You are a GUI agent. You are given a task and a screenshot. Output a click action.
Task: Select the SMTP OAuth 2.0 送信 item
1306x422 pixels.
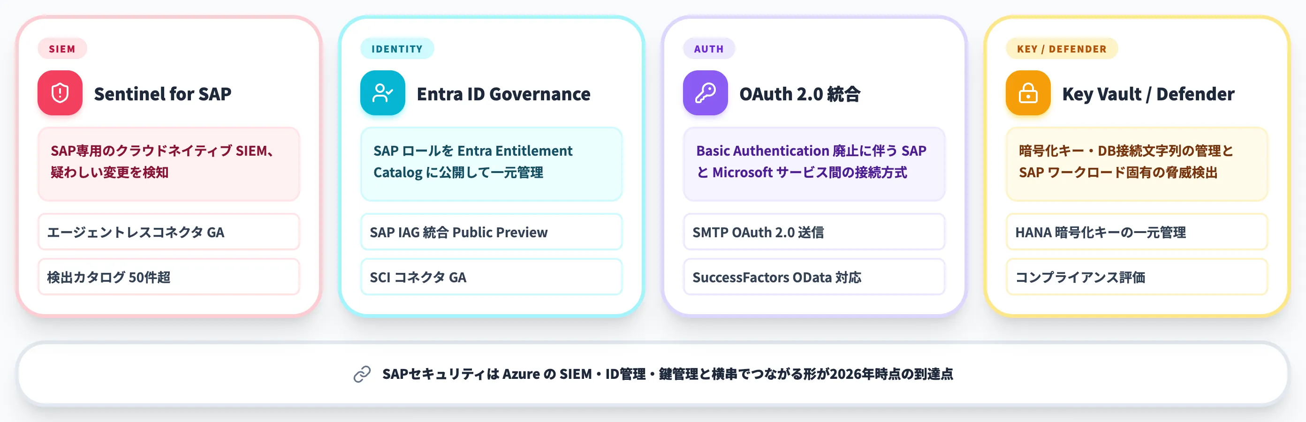(814, 232)
